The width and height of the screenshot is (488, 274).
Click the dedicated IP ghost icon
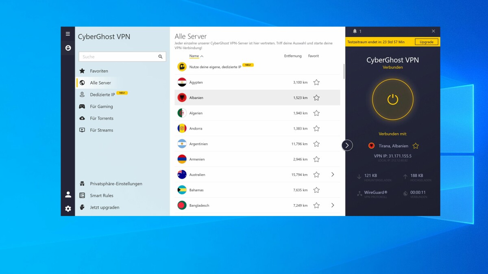(x=182, y=67)
